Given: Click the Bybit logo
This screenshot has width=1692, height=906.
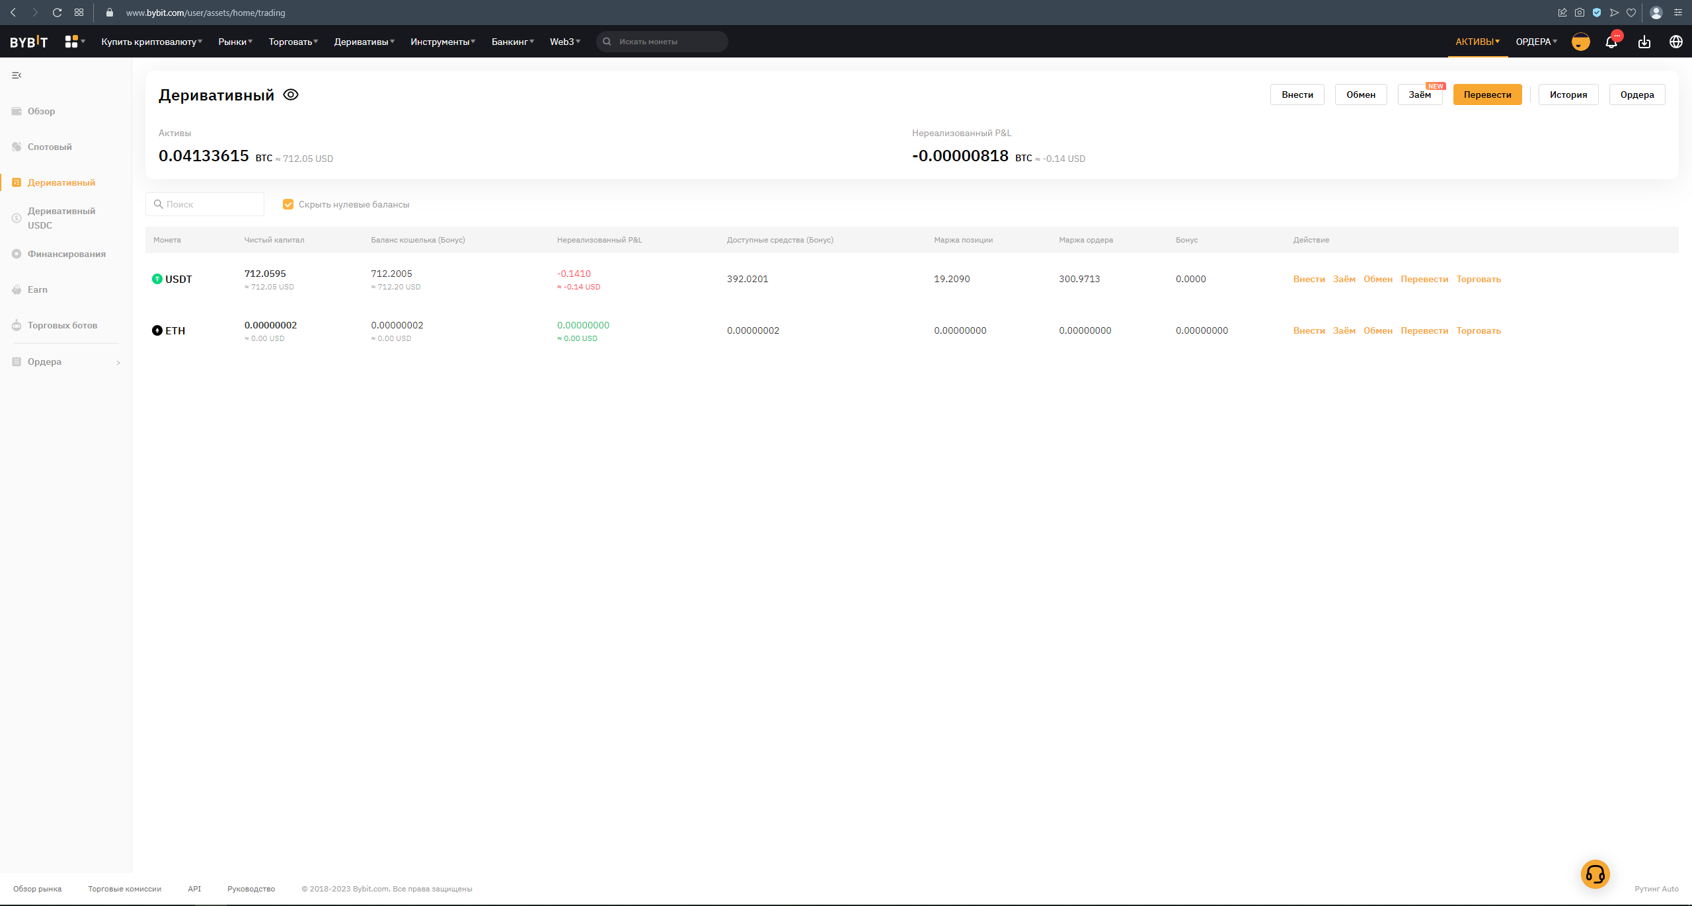Looking at the screenshot, I should tap(29, 42).
